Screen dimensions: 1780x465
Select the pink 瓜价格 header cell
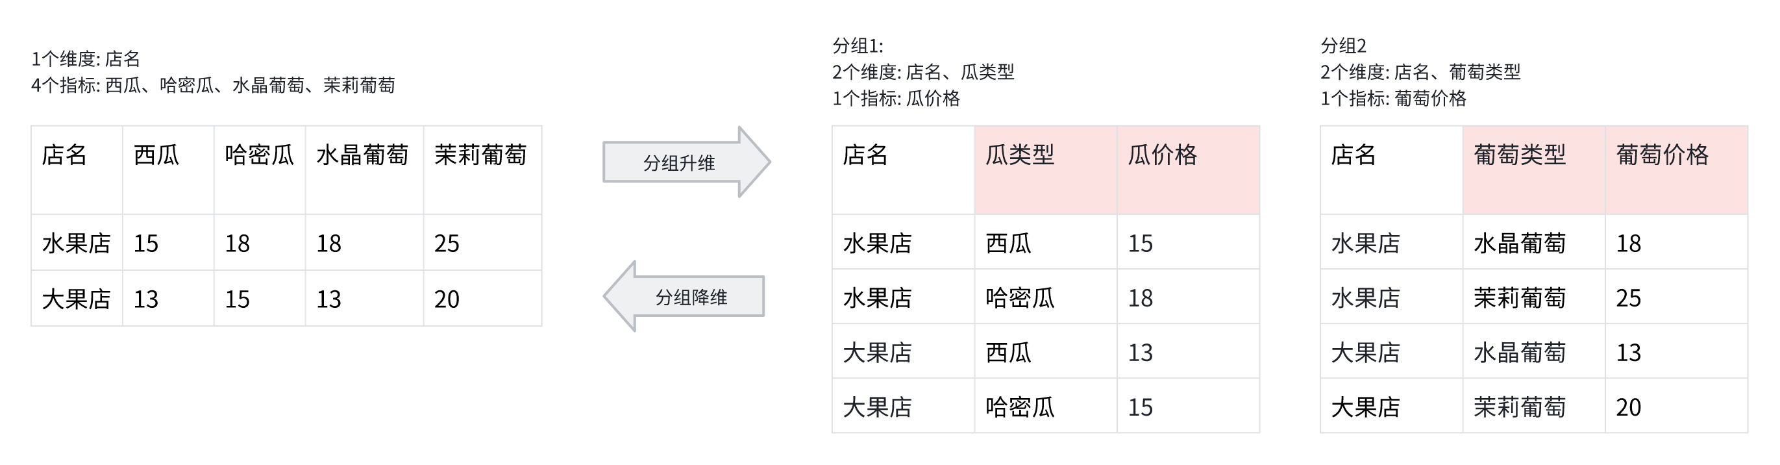[x=1187, y=170]
